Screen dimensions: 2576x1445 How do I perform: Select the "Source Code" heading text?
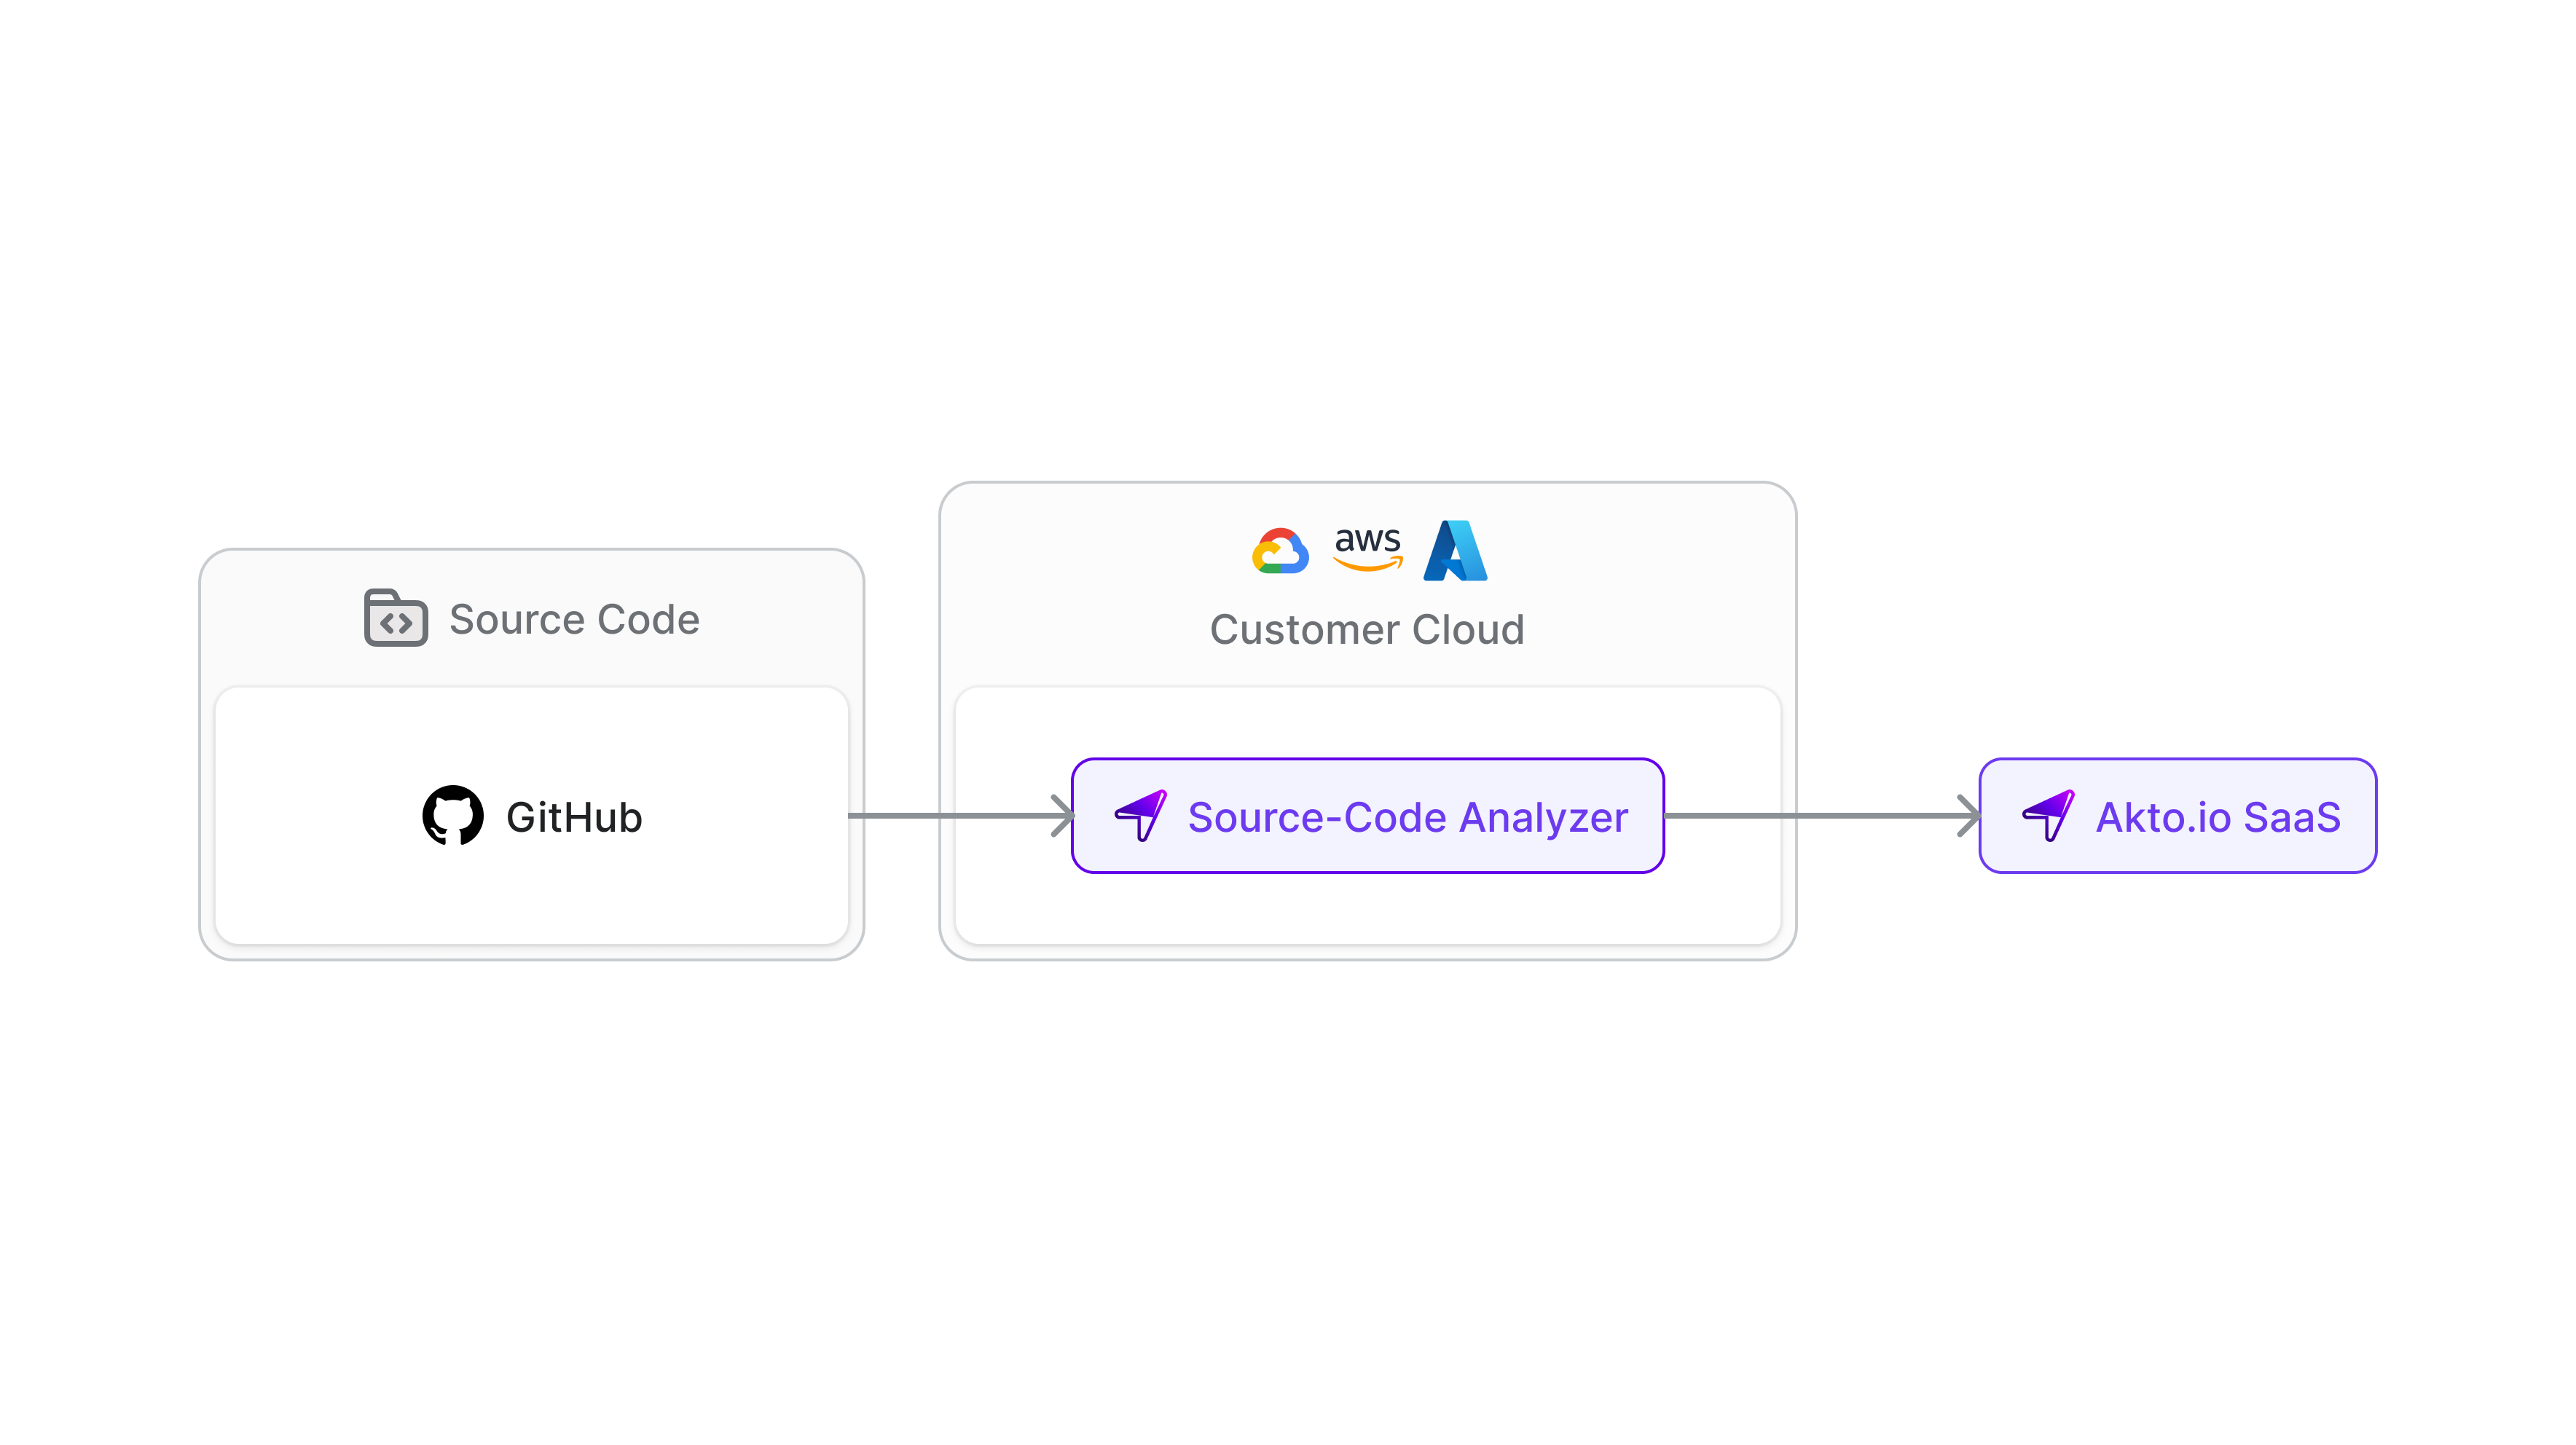(x=574, y=620)
